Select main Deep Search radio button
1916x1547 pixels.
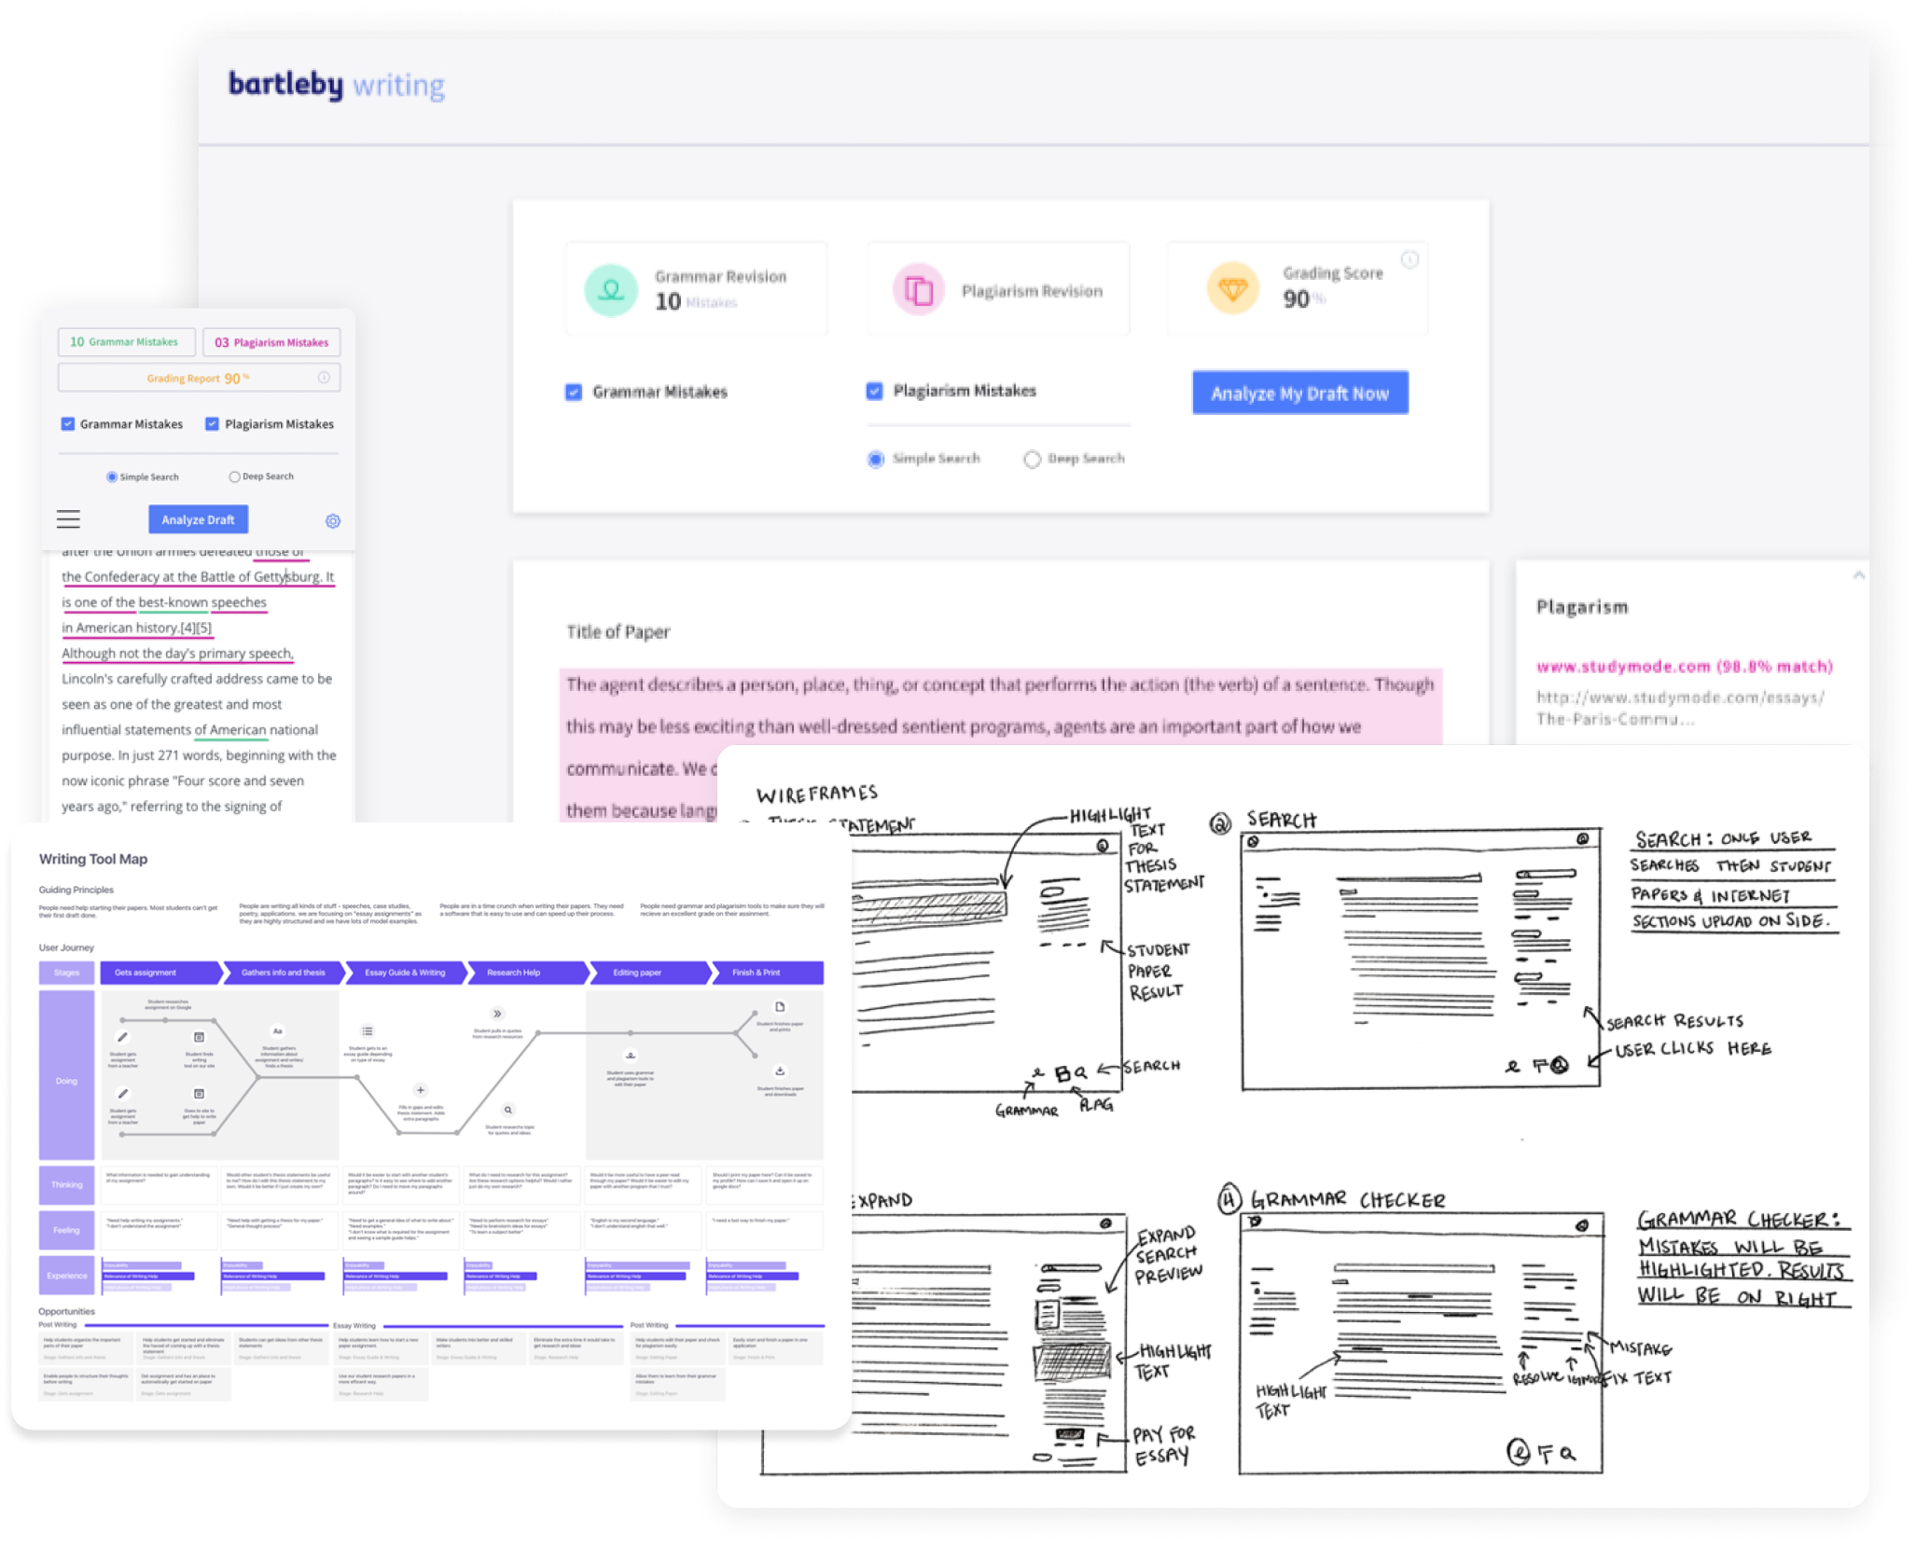coord(1032,459)
